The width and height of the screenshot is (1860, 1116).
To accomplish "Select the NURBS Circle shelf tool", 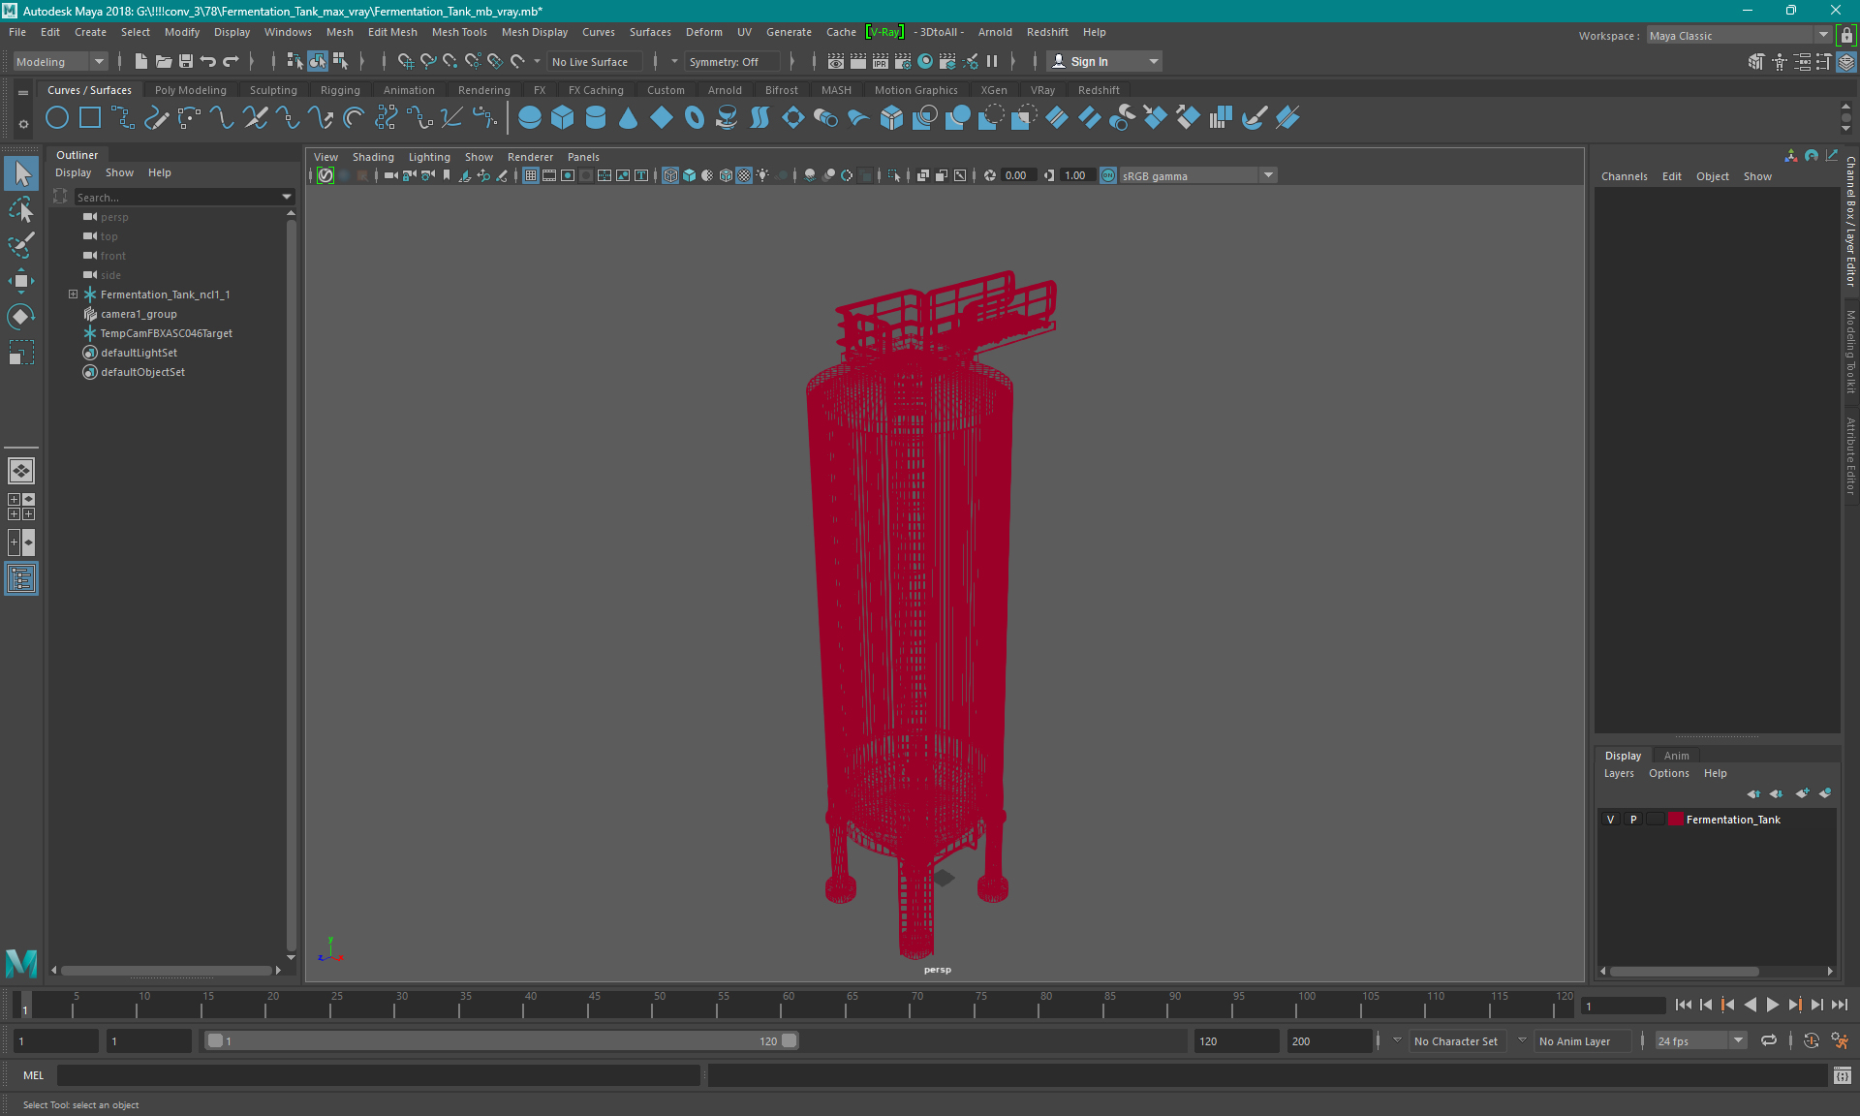I will (x=57, y=118).
